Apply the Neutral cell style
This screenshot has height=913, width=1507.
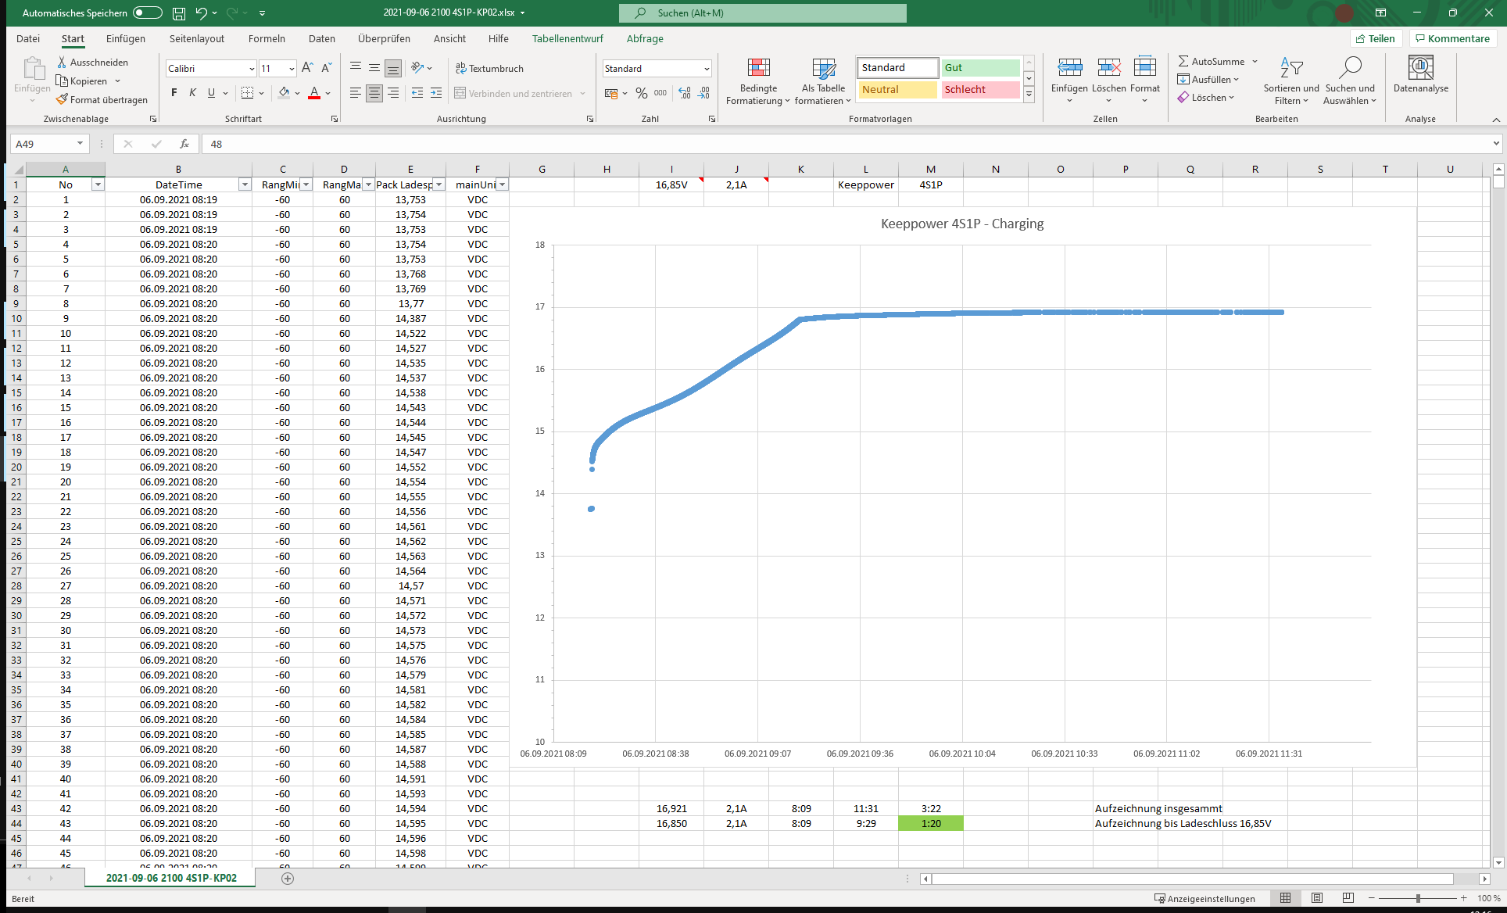coord(898,90)
